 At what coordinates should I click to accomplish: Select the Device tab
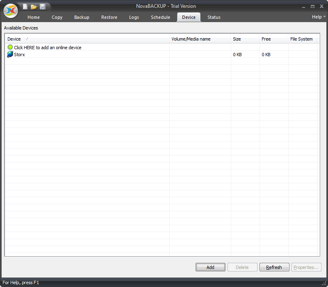tap(189, 17)
